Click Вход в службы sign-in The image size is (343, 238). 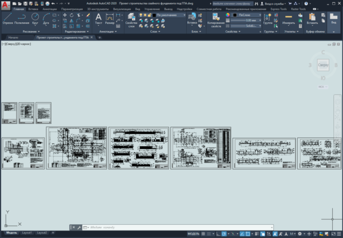[273, 4]
